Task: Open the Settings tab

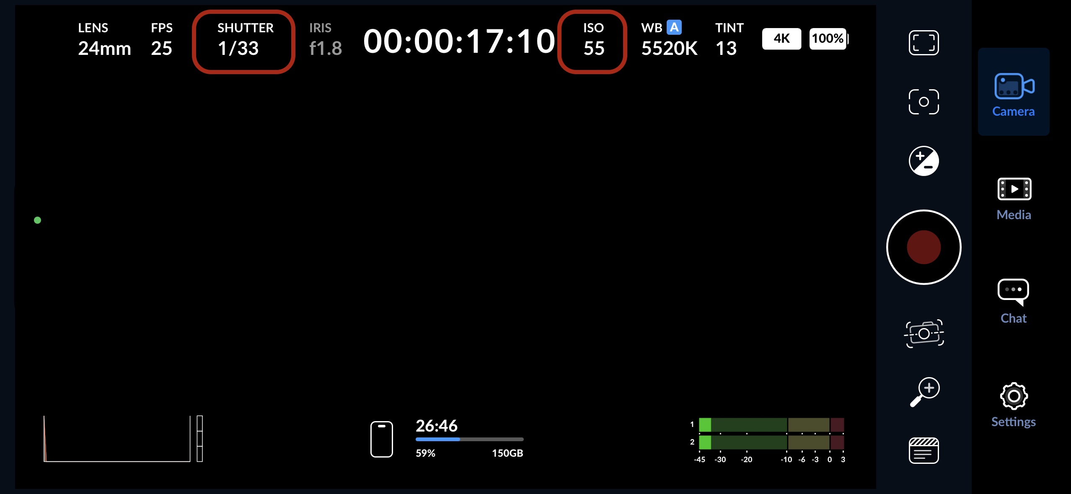Action: [1014, 405]
